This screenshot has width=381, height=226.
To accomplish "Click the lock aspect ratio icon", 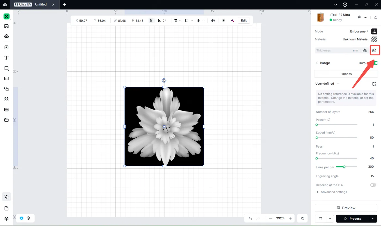I will click(x=151, y=21).
